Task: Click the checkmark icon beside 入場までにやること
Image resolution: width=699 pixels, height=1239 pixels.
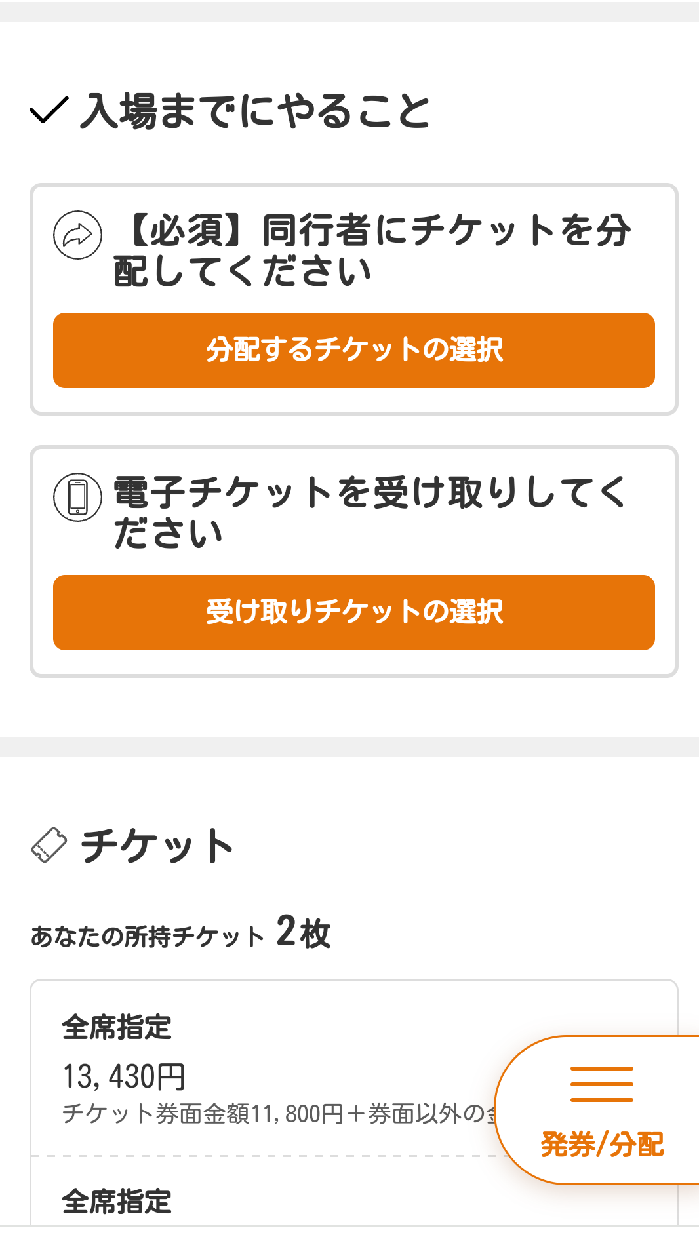Action: tap(49, 110)
